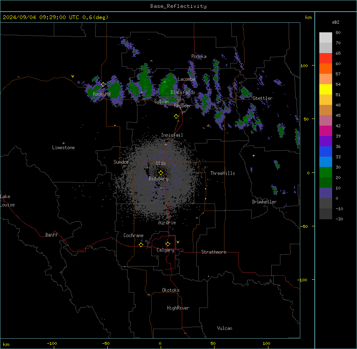
Task: Click the yellow diamond marker beside RockyMH
Action: click(x=104, y=85)
